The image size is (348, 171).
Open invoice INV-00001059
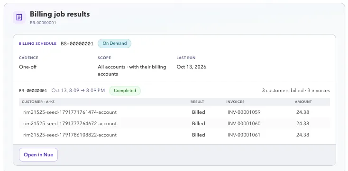pos(244,112)
